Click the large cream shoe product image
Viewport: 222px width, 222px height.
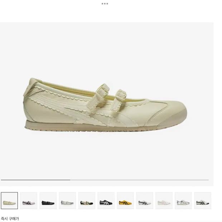coord(105,105)
